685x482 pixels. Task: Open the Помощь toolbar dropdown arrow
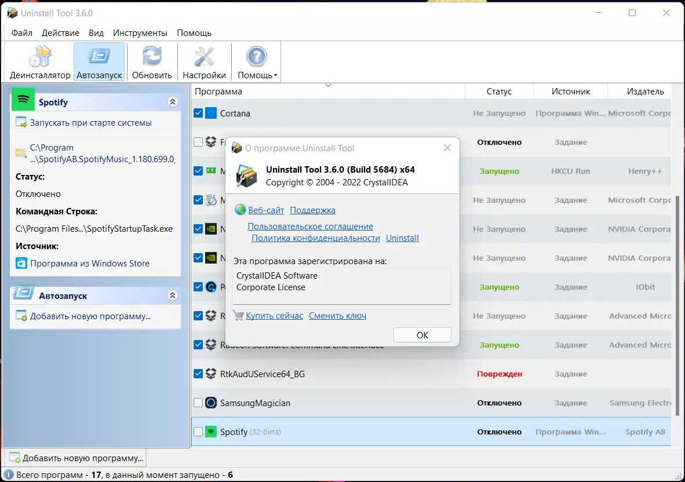(x=276, y=75)
